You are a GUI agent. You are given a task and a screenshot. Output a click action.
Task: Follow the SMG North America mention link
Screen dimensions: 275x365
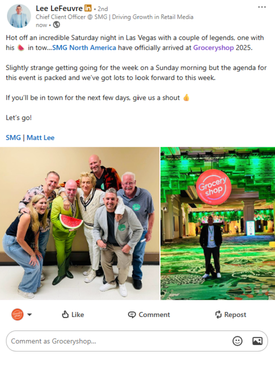84,48
